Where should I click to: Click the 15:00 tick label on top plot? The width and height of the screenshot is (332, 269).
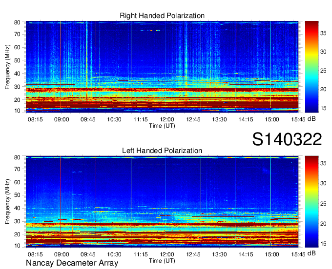tap(272, 119)
